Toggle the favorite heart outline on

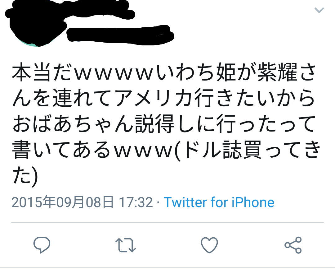209,245
